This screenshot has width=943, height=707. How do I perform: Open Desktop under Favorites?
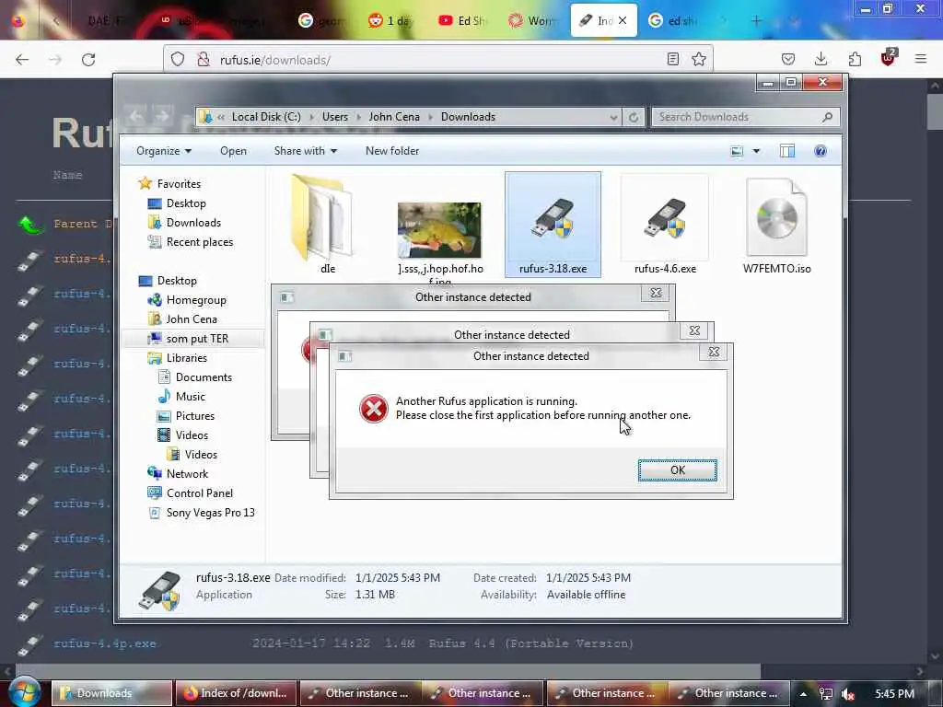186,203
